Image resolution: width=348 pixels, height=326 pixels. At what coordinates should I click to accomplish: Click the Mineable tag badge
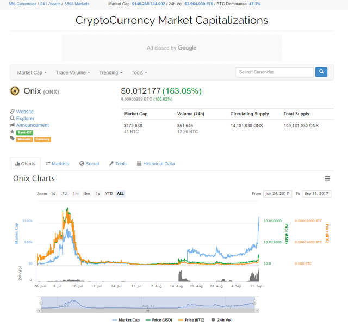(x=24, y=139)
